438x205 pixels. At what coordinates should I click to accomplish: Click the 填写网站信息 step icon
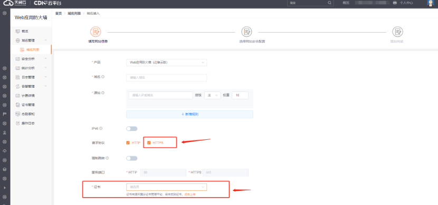(x=96, y=32)
